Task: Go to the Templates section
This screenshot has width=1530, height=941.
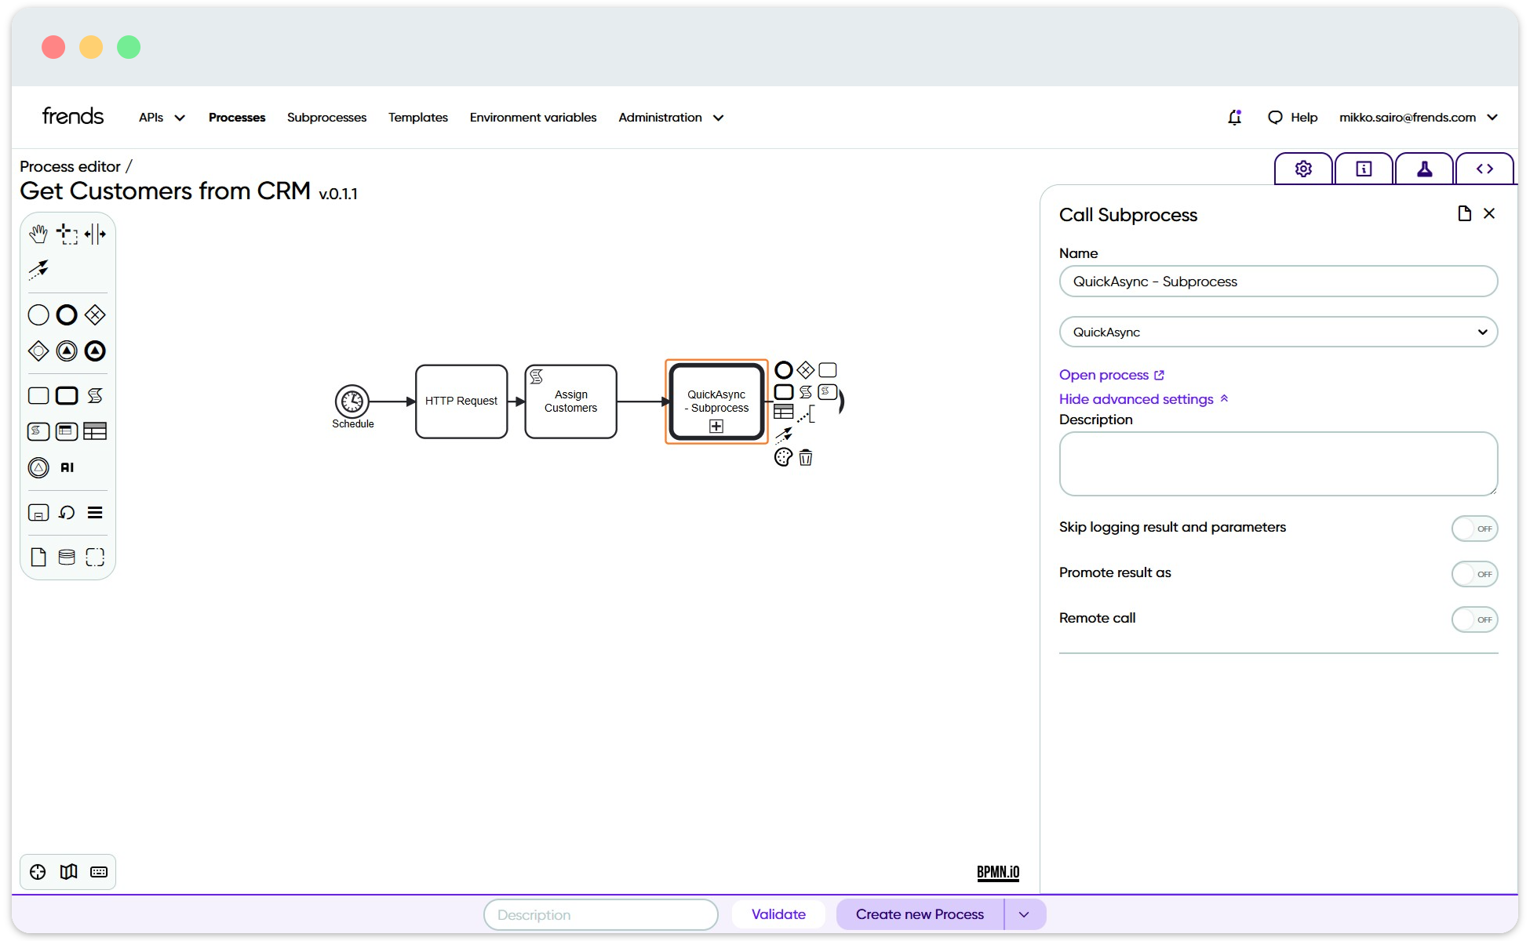Action: click(417, 117)
